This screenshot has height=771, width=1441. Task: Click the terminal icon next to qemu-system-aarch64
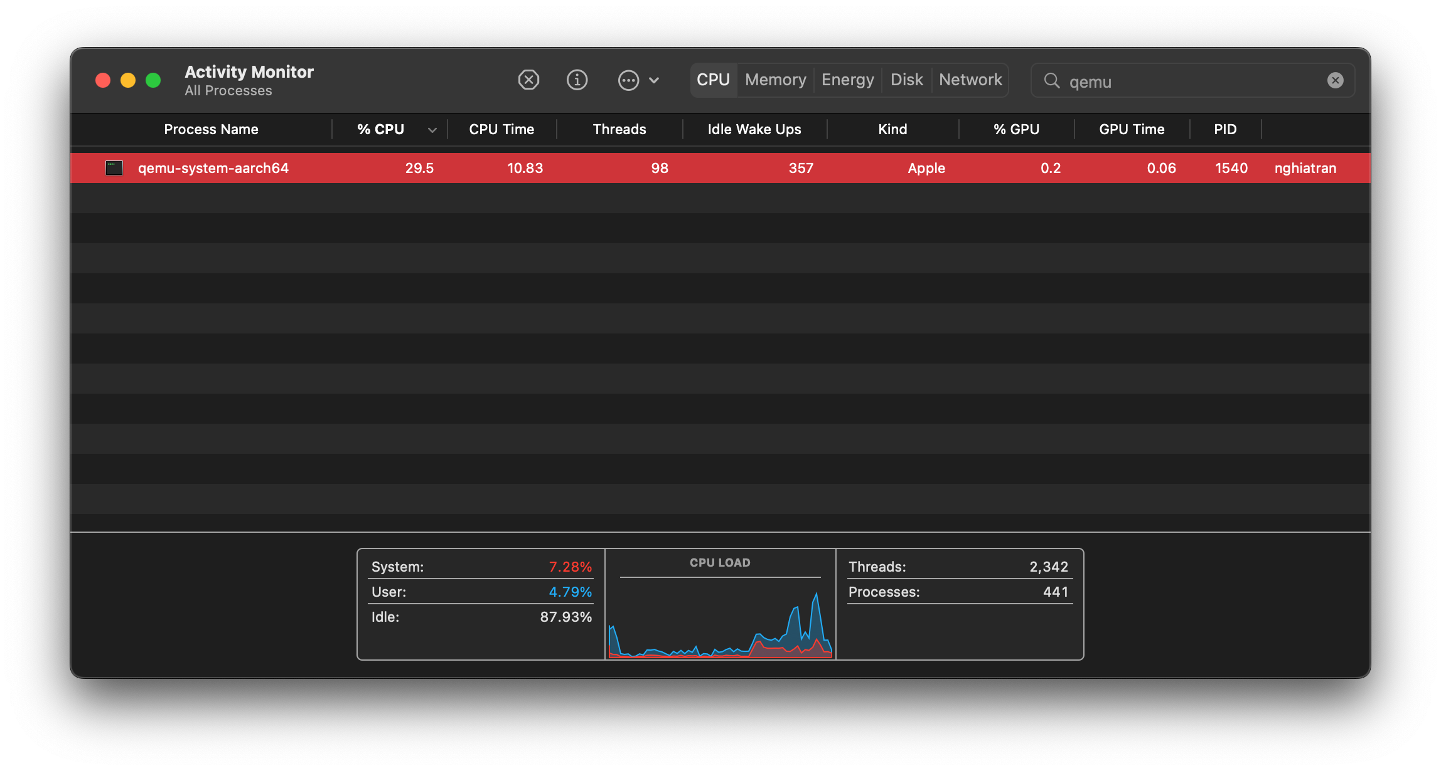(114, 167)
